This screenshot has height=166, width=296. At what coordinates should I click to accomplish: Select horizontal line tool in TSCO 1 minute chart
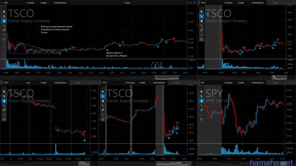(x=4, y=35)
